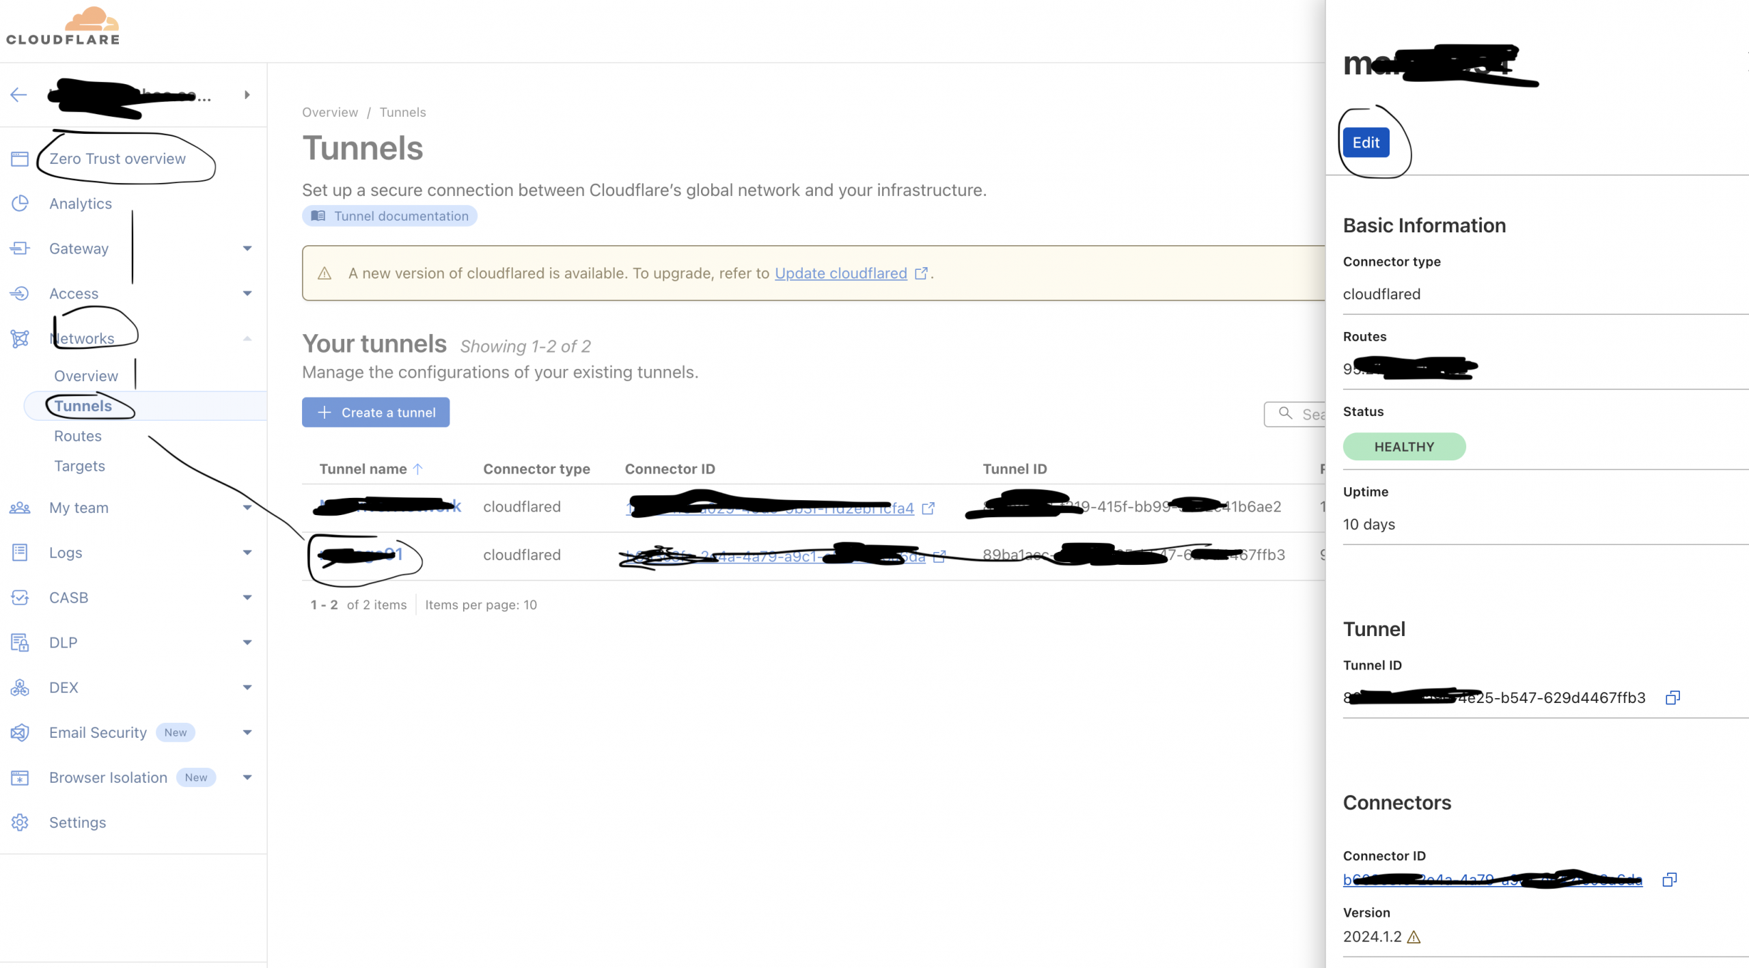Click the My team people icon

[20, 508]
